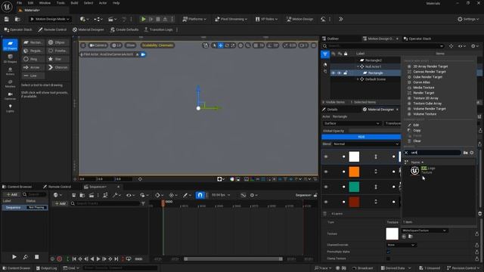
Task: Click browse folder icon beside asset search
Action: tap(466, 153)
